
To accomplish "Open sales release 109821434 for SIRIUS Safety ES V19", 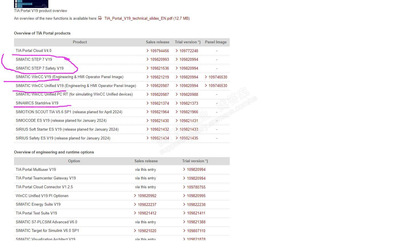I will click(160, 138).
